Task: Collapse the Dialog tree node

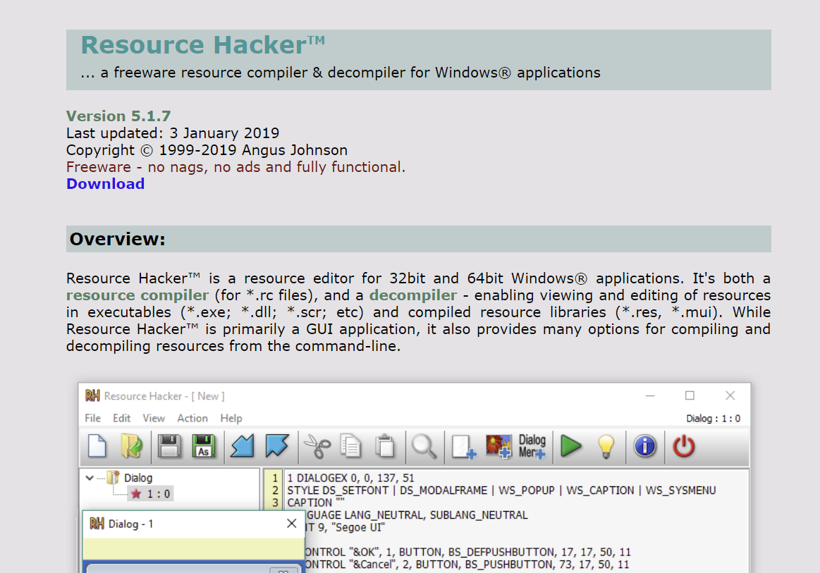Action: pyautogui.click(x=90, y=478)
